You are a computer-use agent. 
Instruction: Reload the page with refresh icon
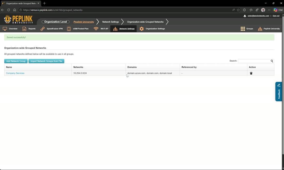[x=9, y=10]
